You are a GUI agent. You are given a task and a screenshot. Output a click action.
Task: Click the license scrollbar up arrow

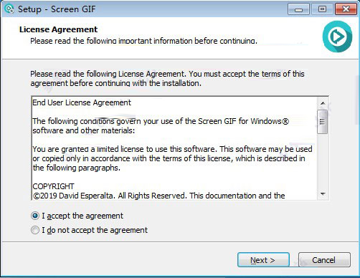pyautogui.click(x=323, y=103)
